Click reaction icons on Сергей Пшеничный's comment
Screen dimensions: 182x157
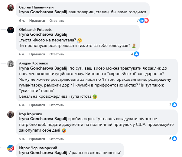pos(144,21)
